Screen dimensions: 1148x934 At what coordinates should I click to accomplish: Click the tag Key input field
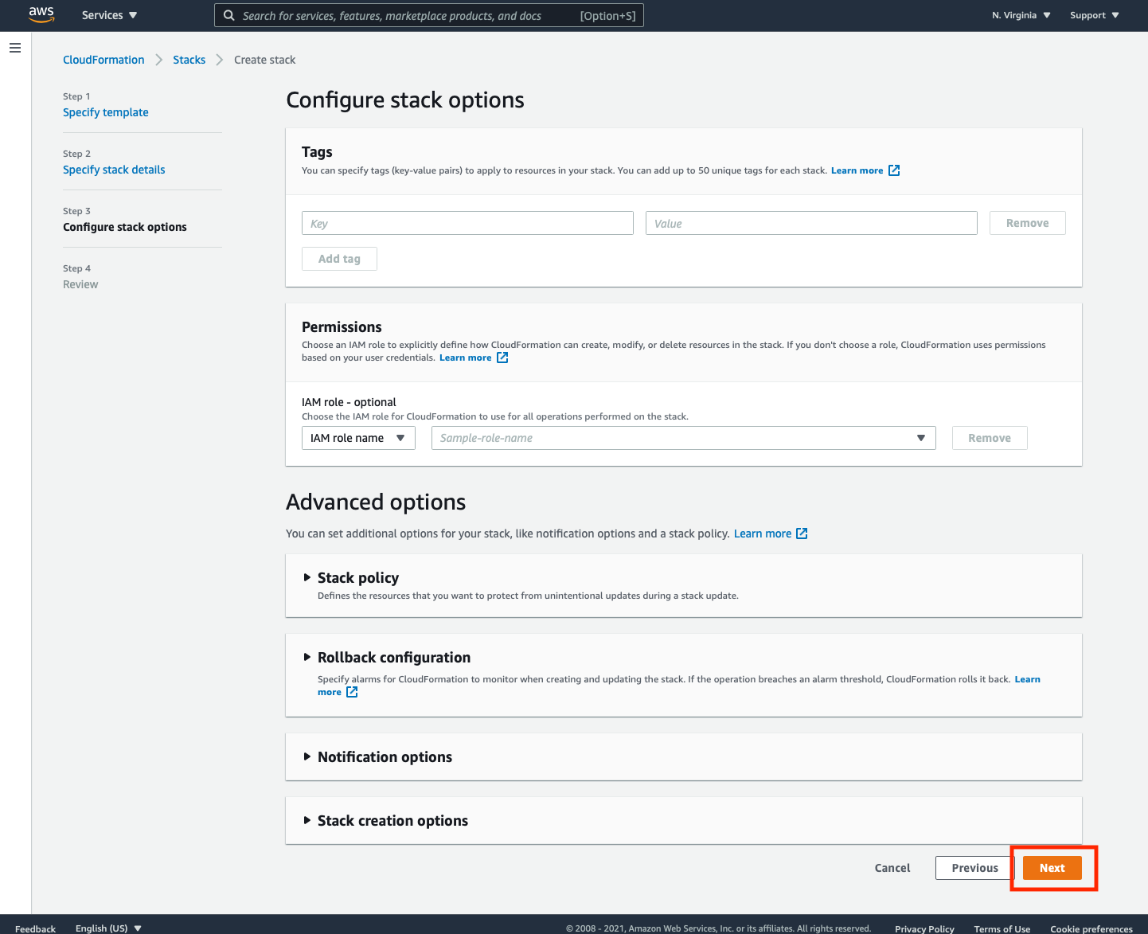(467, 223)
